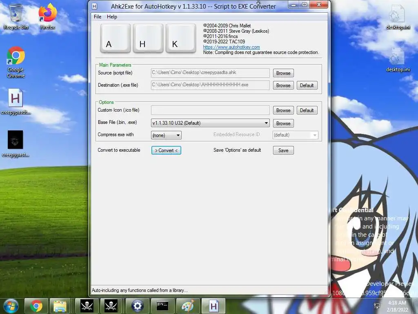Reset Custom Icon to Default
Image resolution: width=418 pixels, height=314 pixels.
point(307,110)
